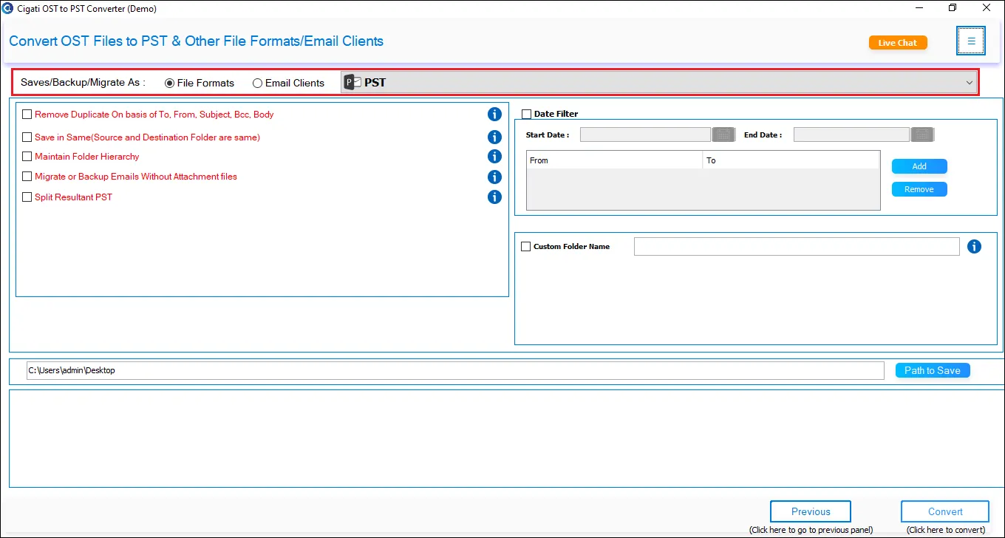This screenshot has height=538, width=1005.
Task: Click Remove date range button
Action: pyautogui.click(x=919, y=189)
